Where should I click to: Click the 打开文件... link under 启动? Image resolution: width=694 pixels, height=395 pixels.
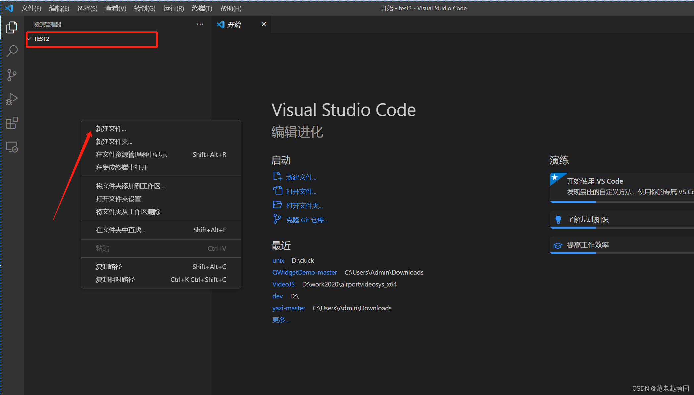[301, 192]
